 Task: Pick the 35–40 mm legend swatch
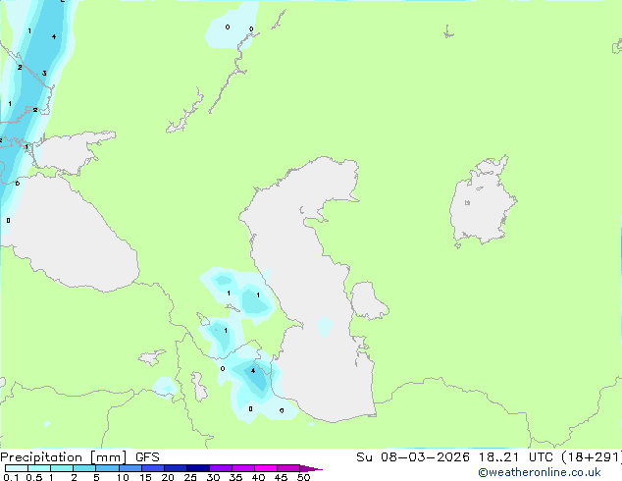coord(242,468)
